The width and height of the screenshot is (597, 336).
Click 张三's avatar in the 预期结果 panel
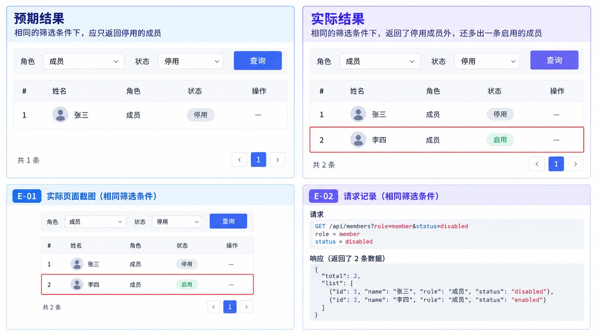pos(60,115)
